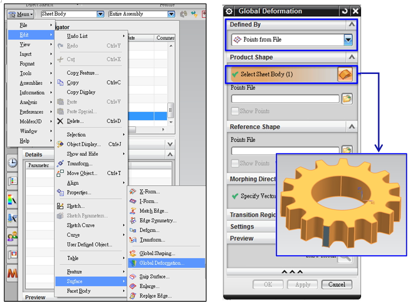Click the navigator vertical scrollbar
The height and width of the screenshot is (306, 411).
(x=171, y=111)
